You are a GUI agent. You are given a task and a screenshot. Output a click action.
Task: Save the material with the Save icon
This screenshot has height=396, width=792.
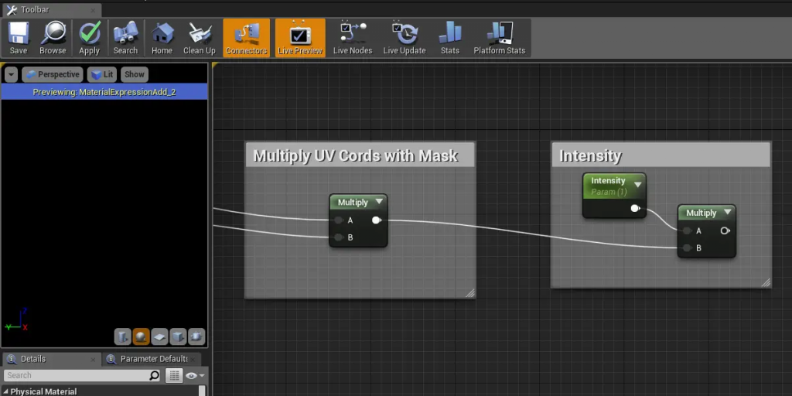pos(18,38)
